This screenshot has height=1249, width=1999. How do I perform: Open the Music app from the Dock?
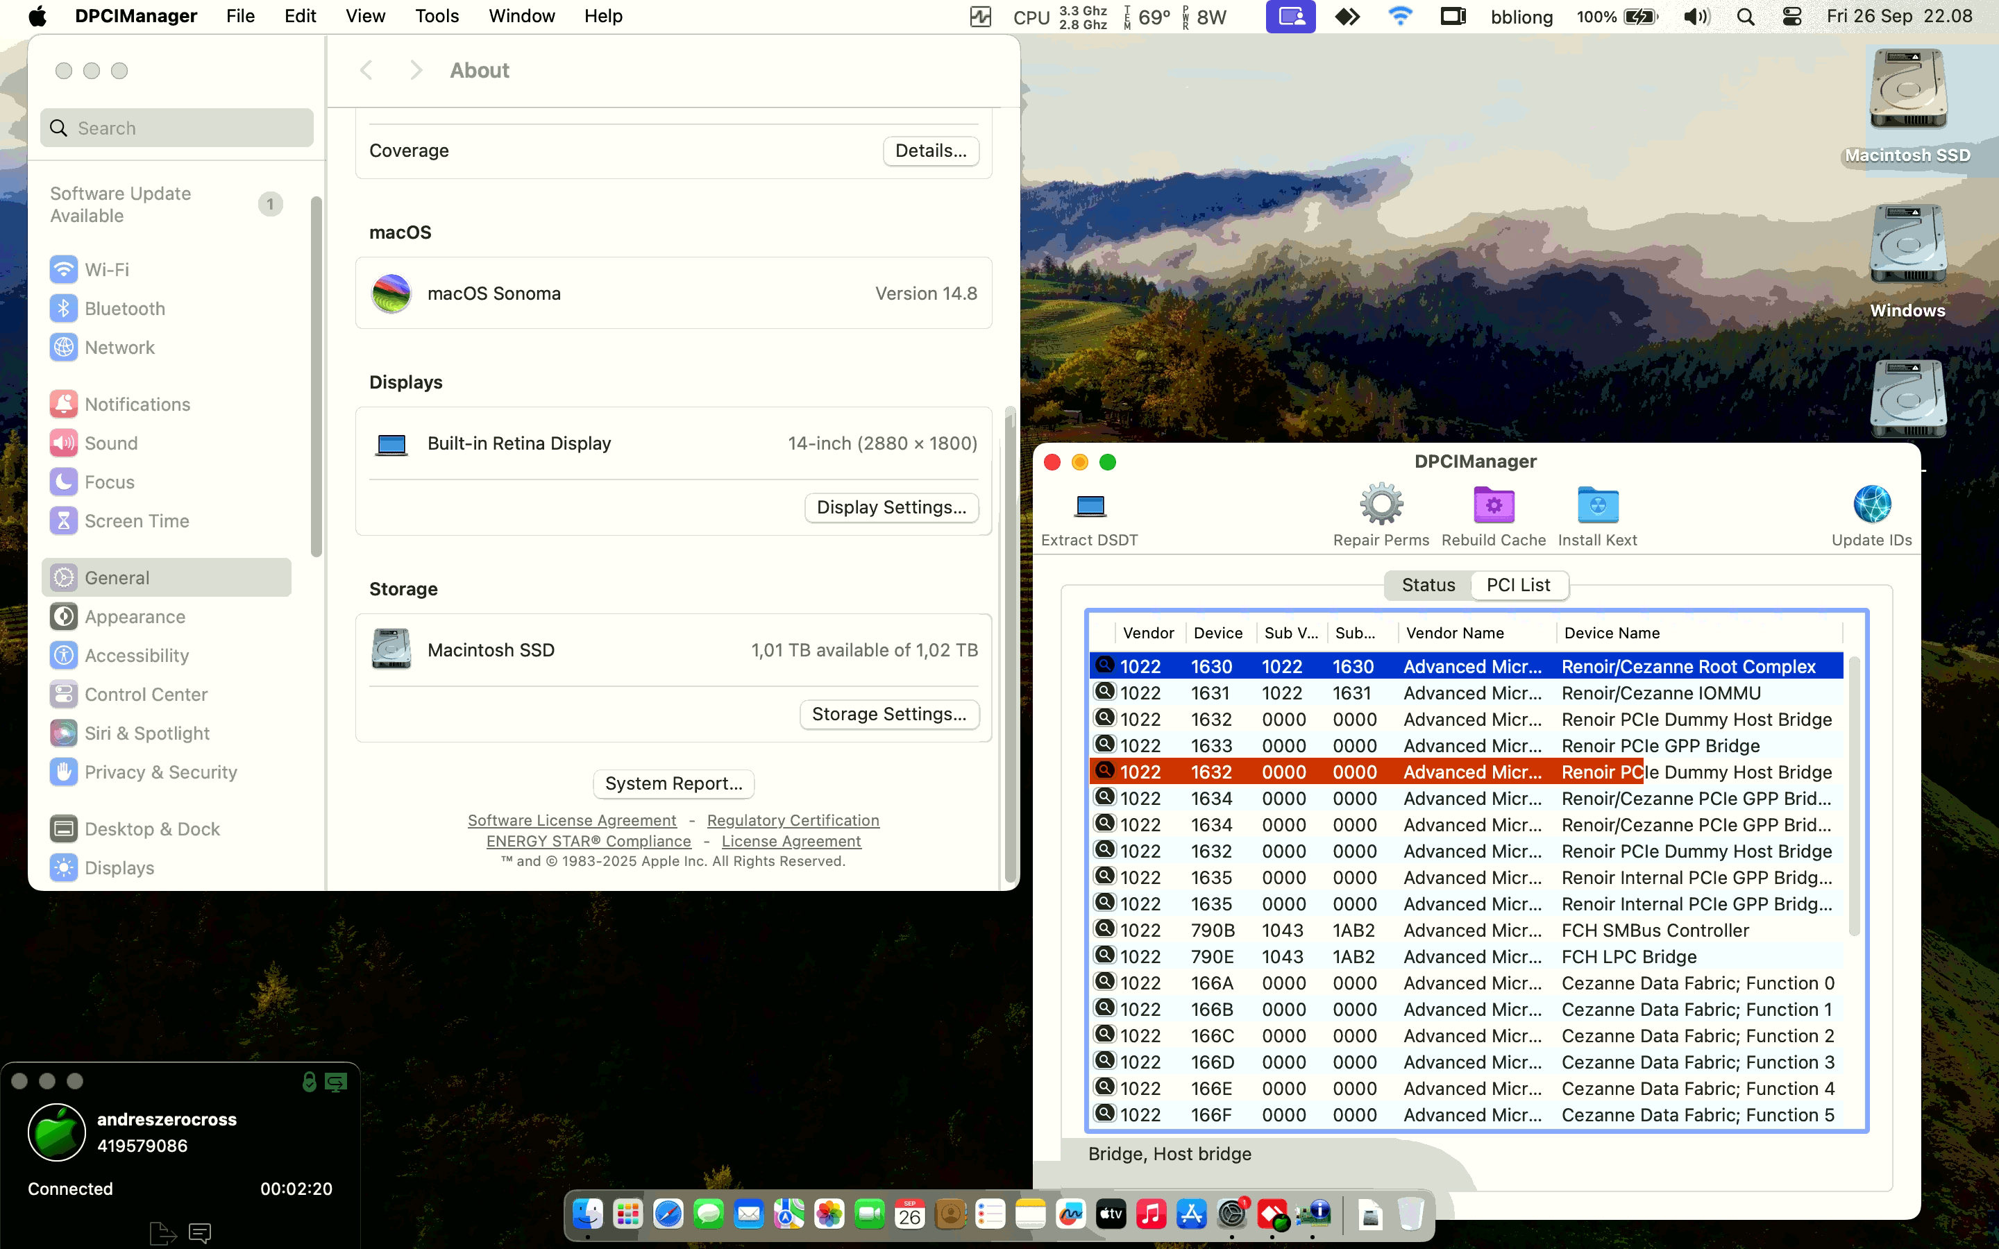pos(1151,1214)
